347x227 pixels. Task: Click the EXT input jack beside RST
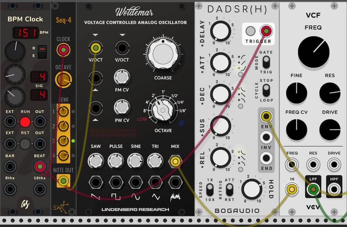(x=10, y=144)
